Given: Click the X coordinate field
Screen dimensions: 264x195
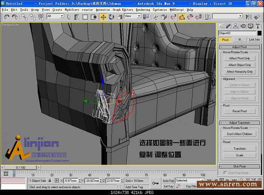Looking at the screenshot, I should [71, 181].
